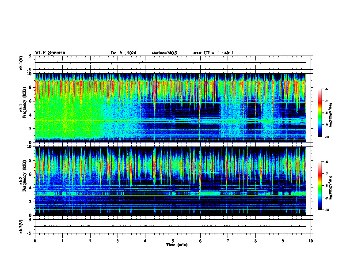This screenshot has height=270, width=350.
Task: Click the ch.1 spectrogram color scale bar
Action: (x=320, y=113)
